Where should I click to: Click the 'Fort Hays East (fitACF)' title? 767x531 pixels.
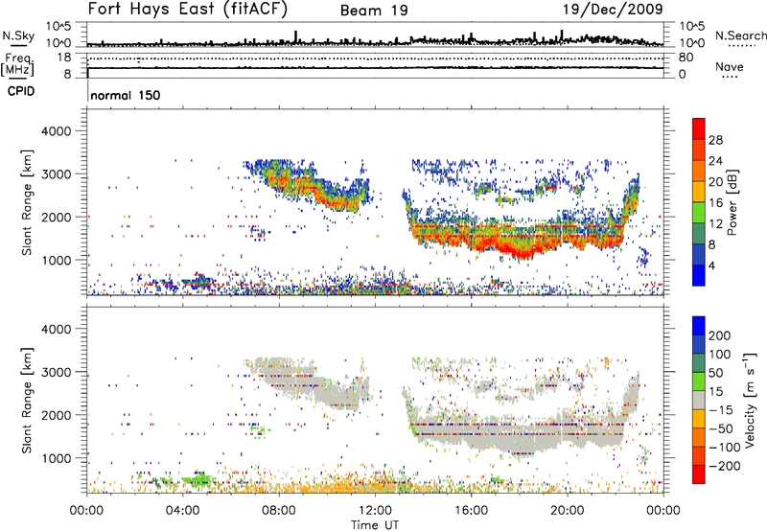point(187,10)
